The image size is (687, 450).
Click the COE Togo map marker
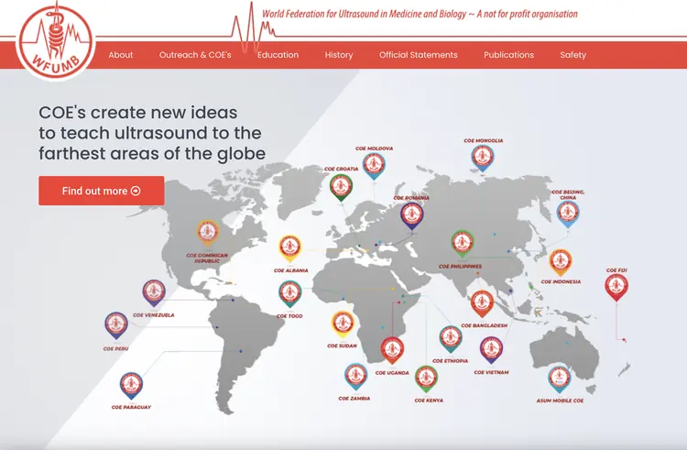(x=289, y=293)
